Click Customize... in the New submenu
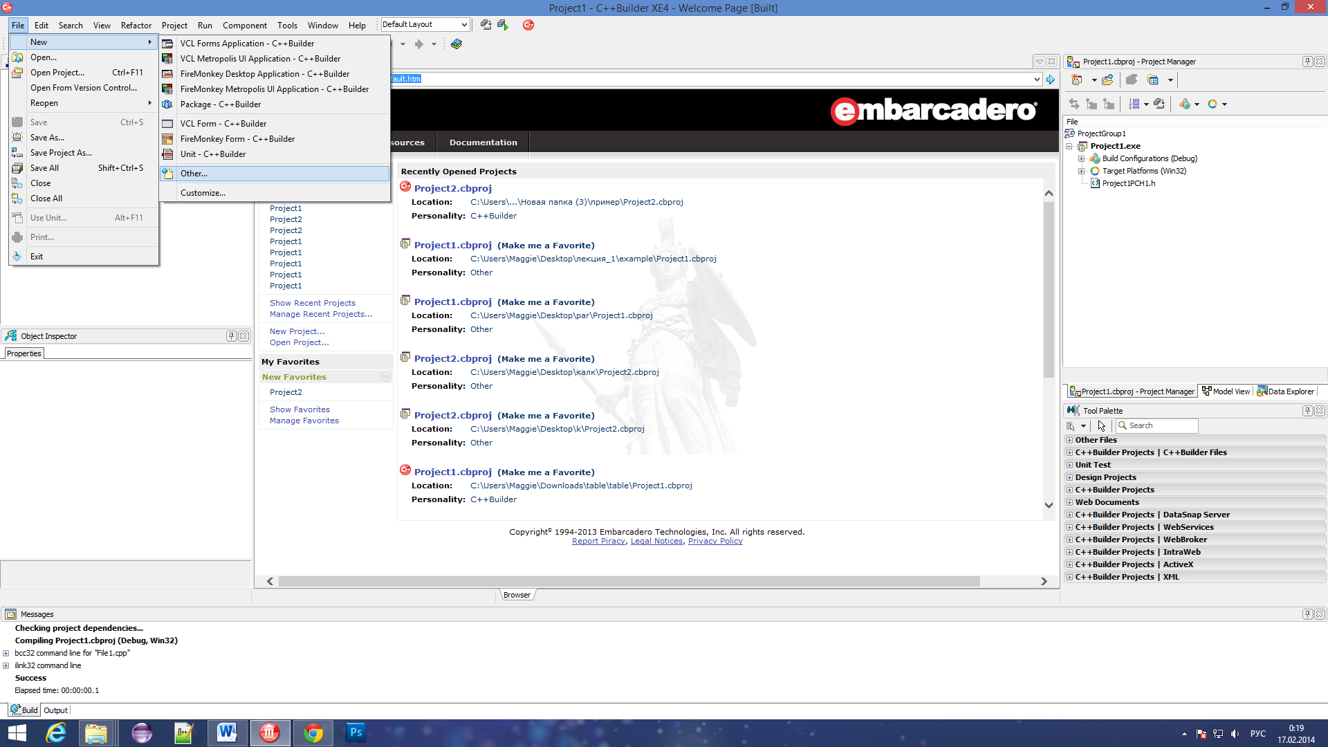Image resolution: width=1328 pixels, height=747 pixels. (275, 193)
